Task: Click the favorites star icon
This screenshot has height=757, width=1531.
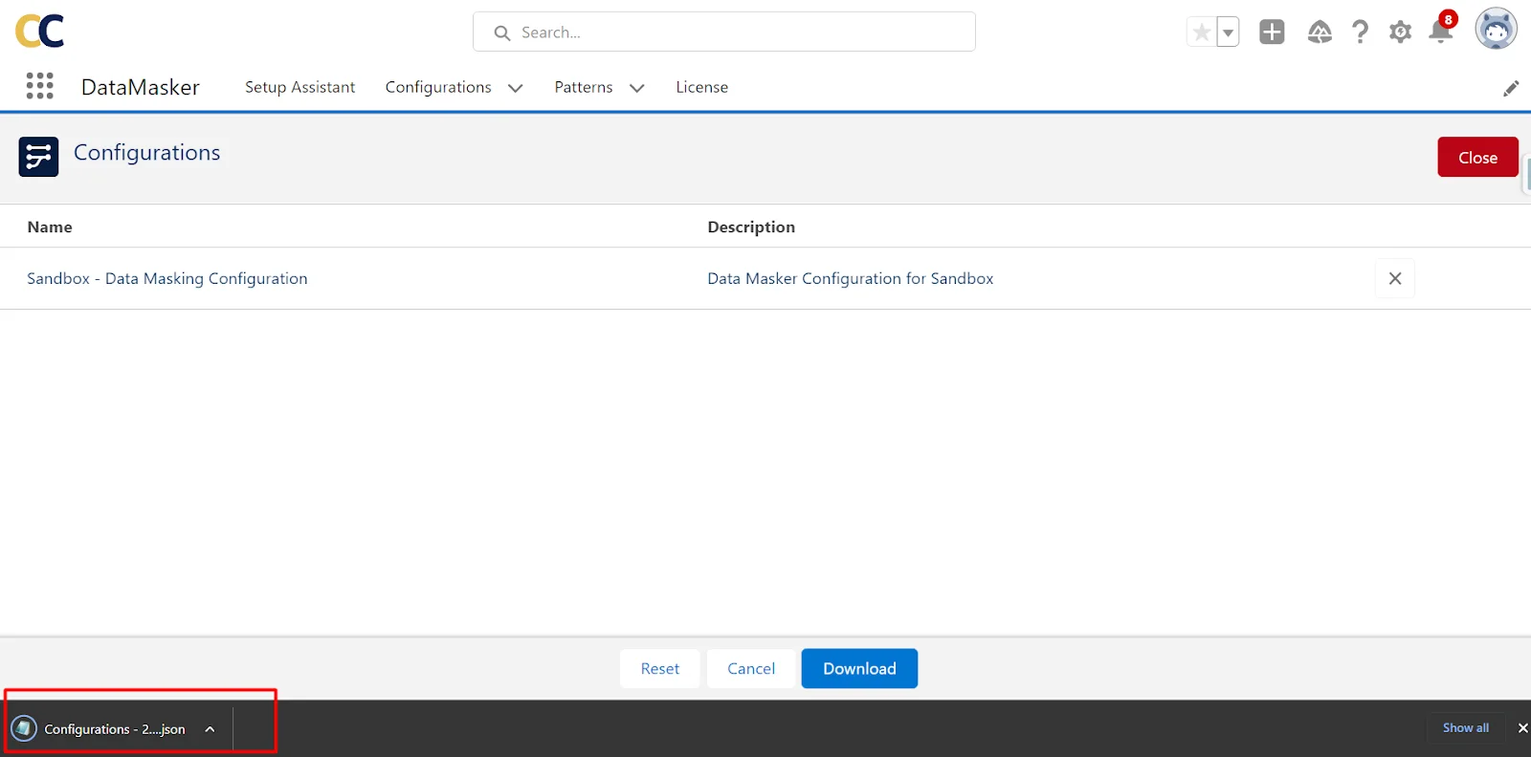Action: [1201, 32]
